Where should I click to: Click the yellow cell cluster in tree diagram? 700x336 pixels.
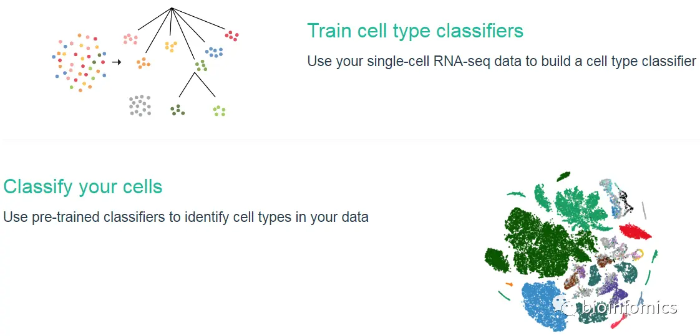pos(171,46)
